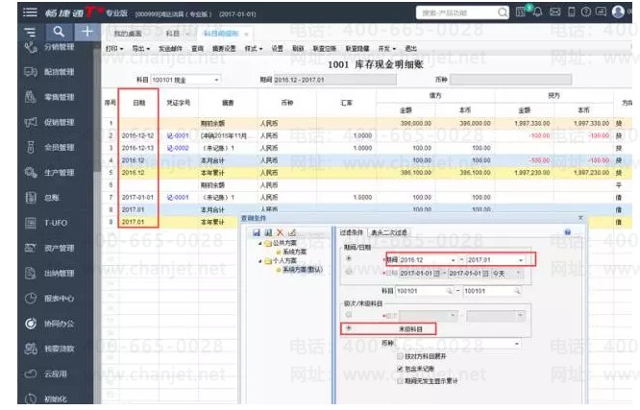
Task: Click the calendar task icon with green badge
Action: (521, 12)
